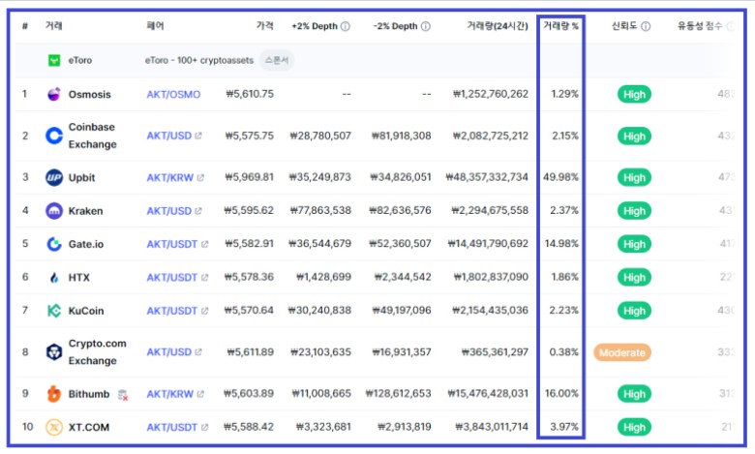Sort by the 페어 pair column header
The height and width of the screenshot is (454, 755).
(155, 26)
